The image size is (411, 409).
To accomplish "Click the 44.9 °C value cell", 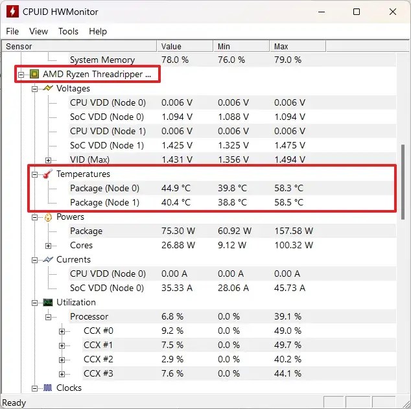I will (x=176, y=188).
